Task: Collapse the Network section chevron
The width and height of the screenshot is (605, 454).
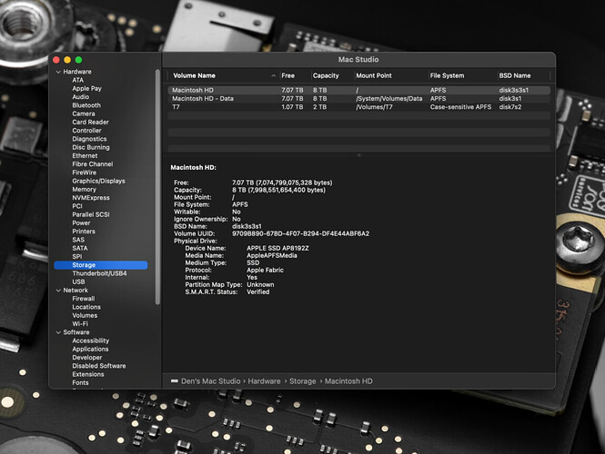Action: 58,291
